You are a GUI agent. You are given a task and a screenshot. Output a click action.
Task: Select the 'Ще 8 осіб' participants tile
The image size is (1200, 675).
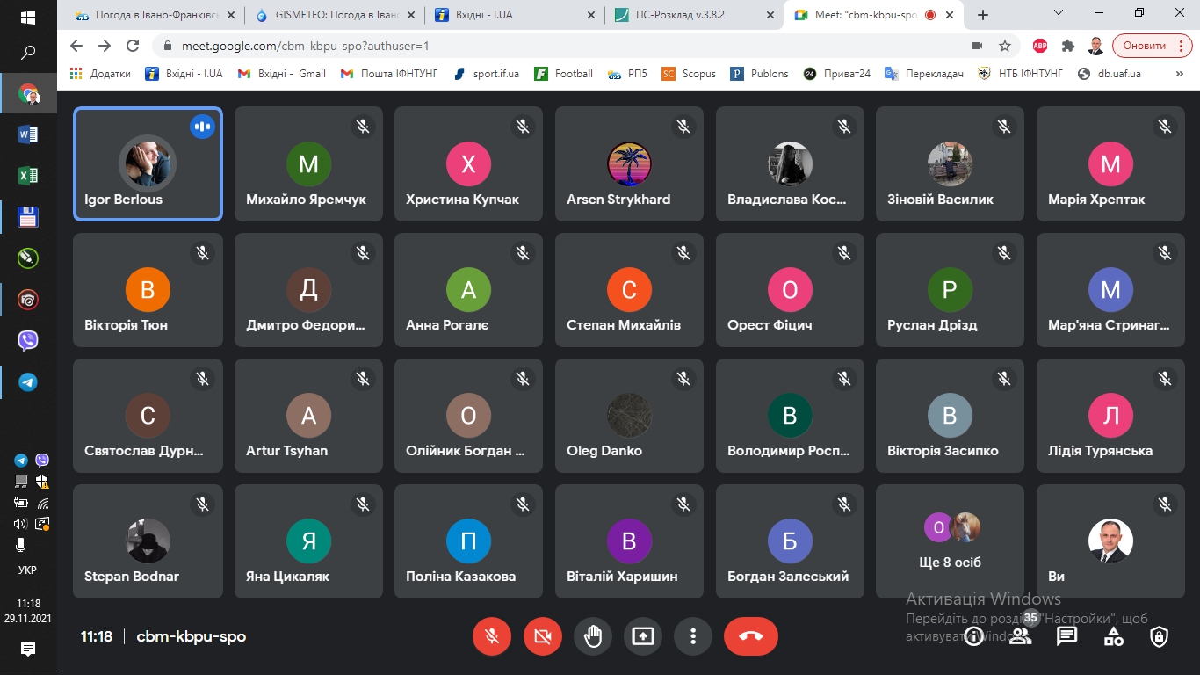[x=950, y=541]
